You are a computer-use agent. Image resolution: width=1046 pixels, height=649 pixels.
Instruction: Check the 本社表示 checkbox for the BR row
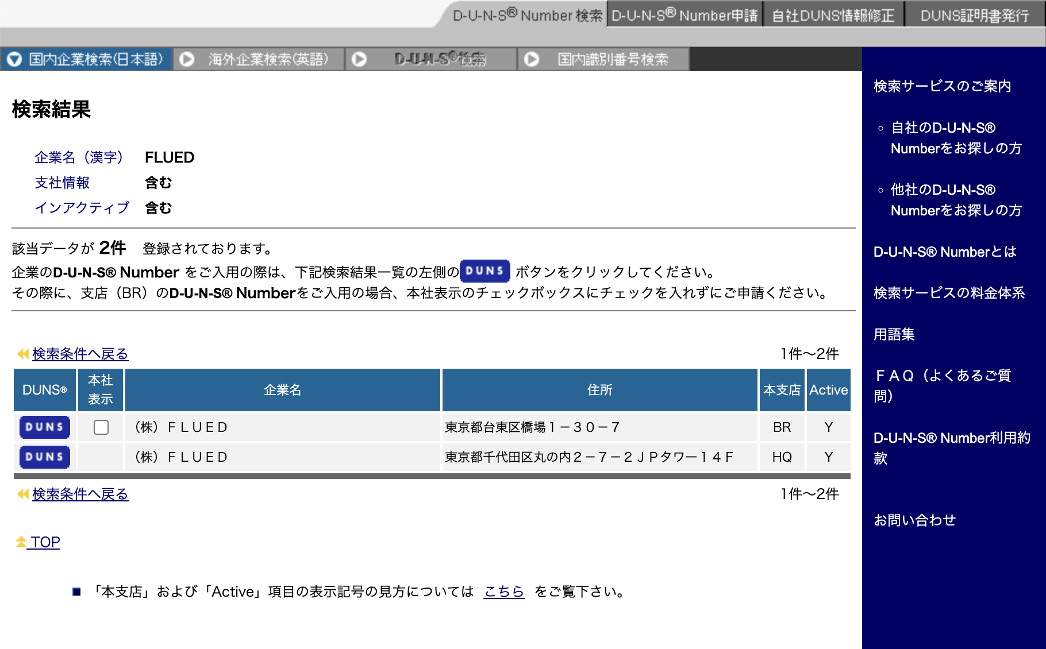[x=101, y=427]
